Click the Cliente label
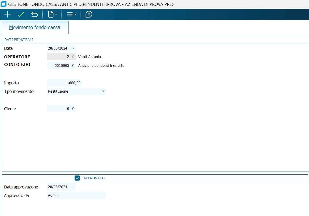Screen dimensions: 309x216 coord(10,109)
